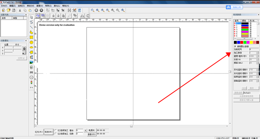Select the polygon drawing tool
Screen dimensions: 260x139
tap(31, 52)
